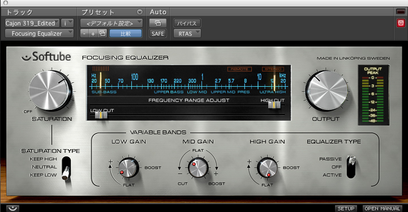Set equalizer type to ACTIVE
The width and height of the screenshot is (408, 212).
(332, 175)
